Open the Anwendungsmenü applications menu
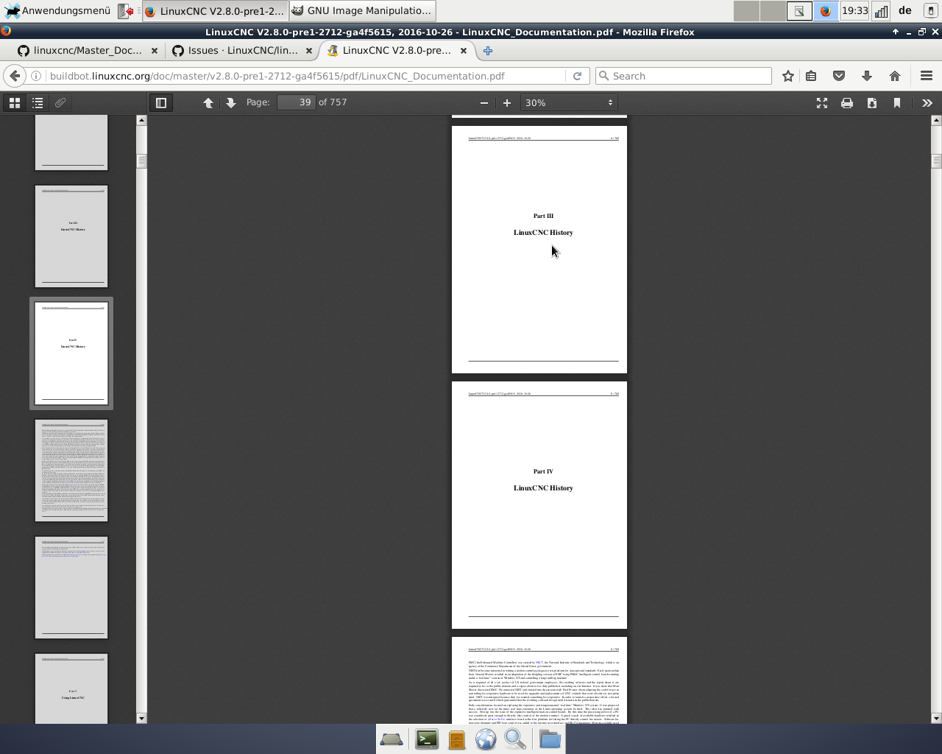The image size is (942, 754). click(x=57, y=11)
